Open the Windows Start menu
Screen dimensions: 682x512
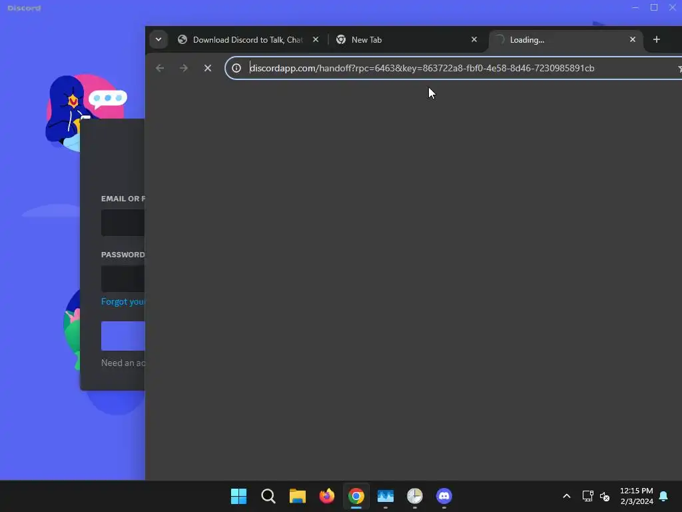coord(239,496)
